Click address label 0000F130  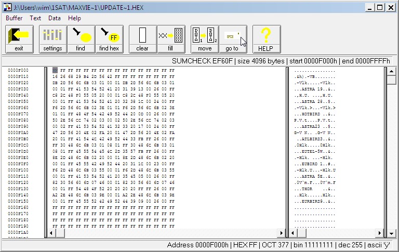point(18,189)
